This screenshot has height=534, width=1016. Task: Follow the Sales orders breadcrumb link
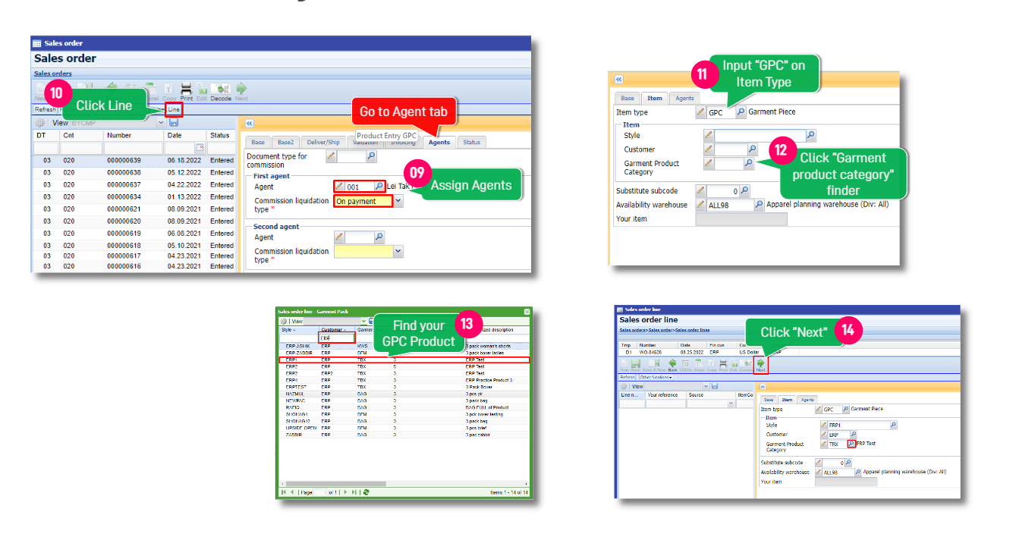tap(52, 74)
